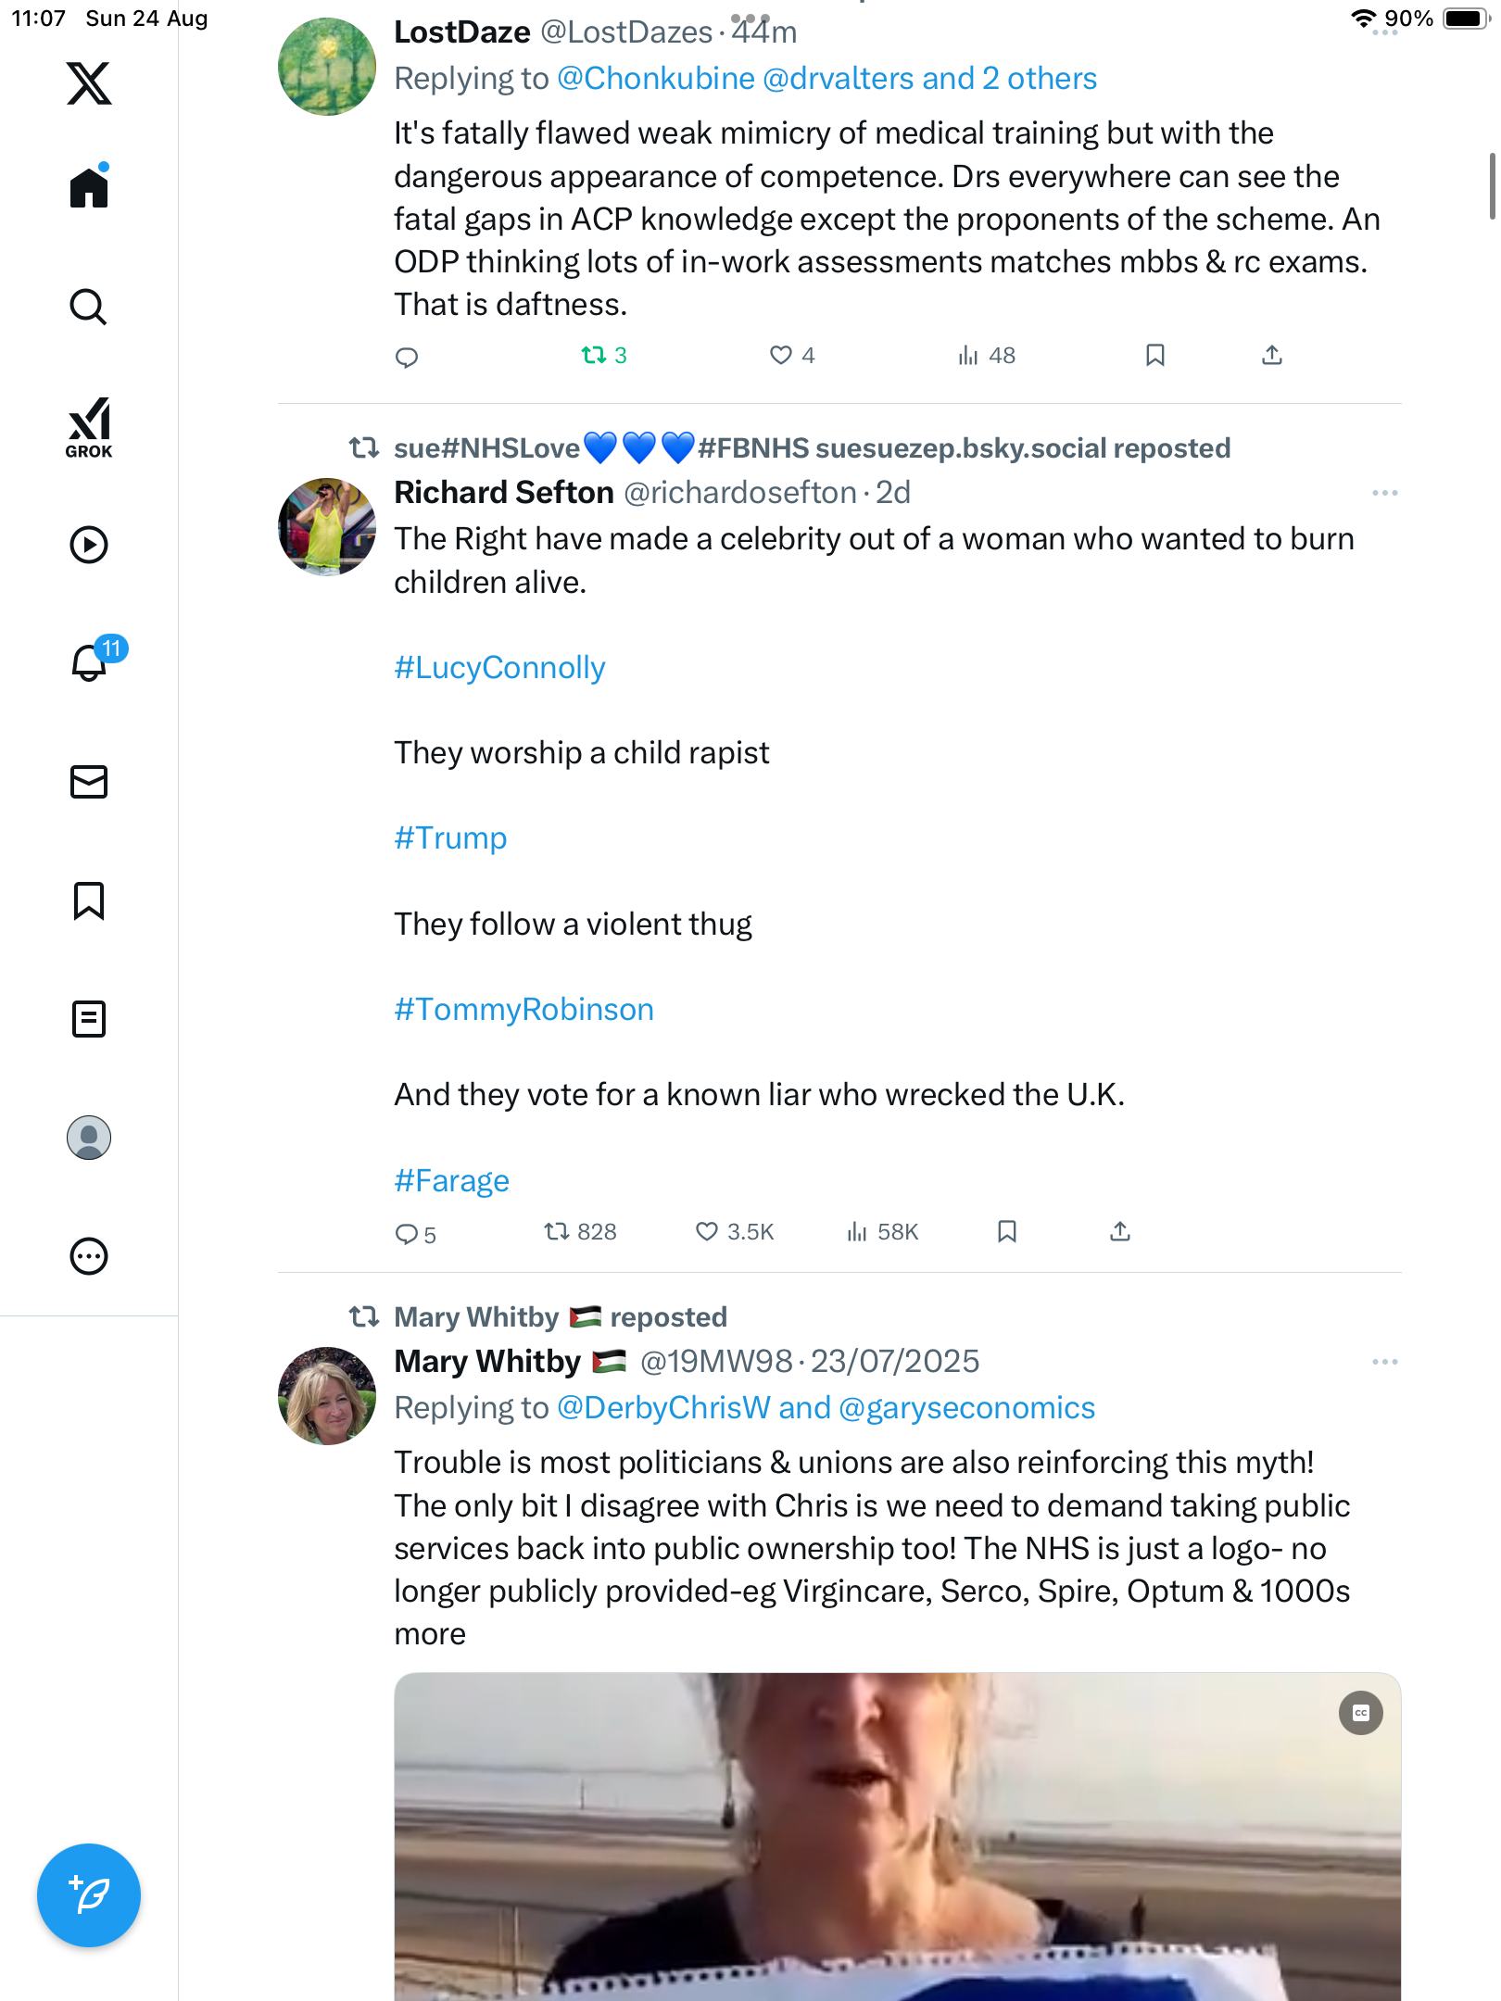
Task: Open more options on Richard Sefton's post
Action: [x=1384, y=493]
